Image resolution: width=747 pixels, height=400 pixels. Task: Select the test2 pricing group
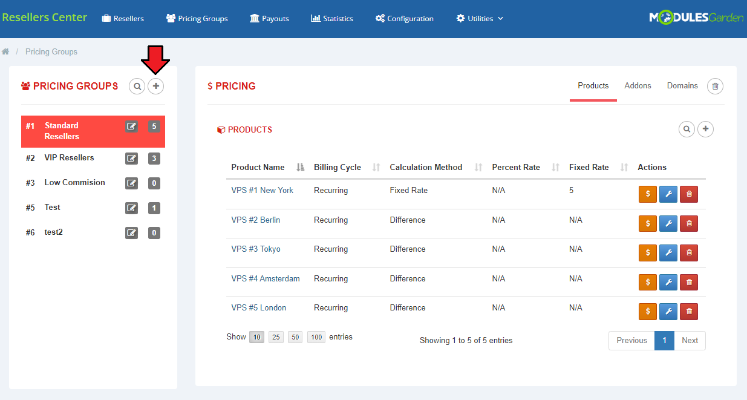(93, 232)
